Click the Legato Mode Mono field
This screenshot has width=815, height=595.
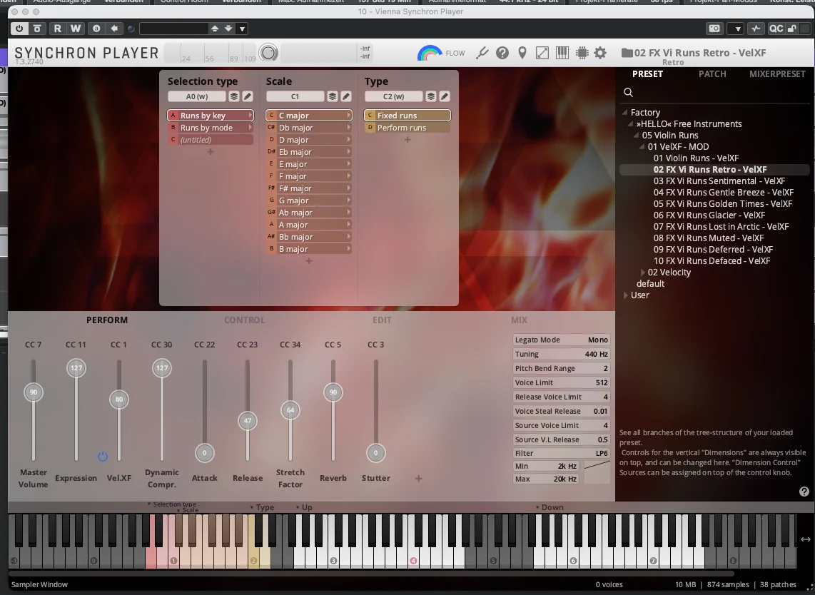(561, 340)
